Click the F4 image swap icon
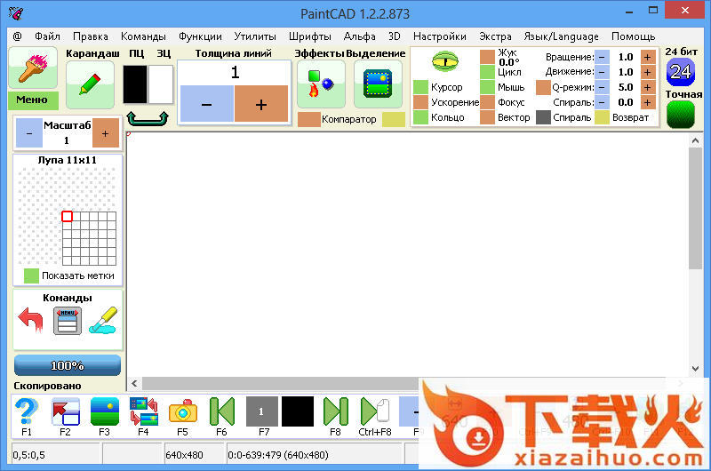Image resolution: width=711 pixels, height=471 pixels. [143, 411]
